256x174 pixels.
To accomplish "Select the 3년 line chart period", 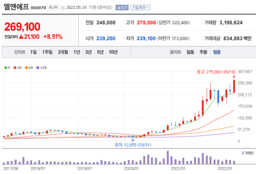I will 88,52.
